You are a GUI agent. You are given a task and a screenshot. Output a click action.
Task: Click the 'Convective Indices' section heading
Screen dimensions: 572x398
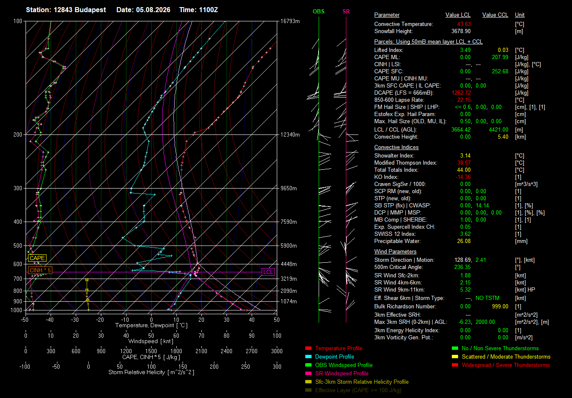(397, 147)
